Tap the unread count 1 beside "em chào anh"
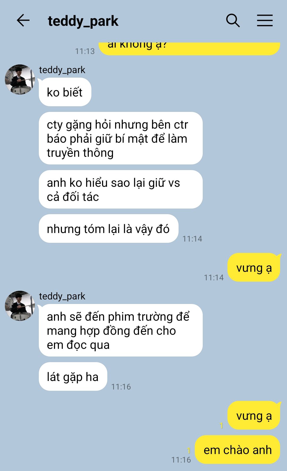The width and height of the screenshot is (287, 471). coord(189,450)
